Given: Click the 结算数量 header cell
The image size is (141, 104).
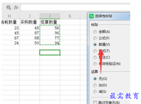Looking at the screenshot, I should [50, 22].
